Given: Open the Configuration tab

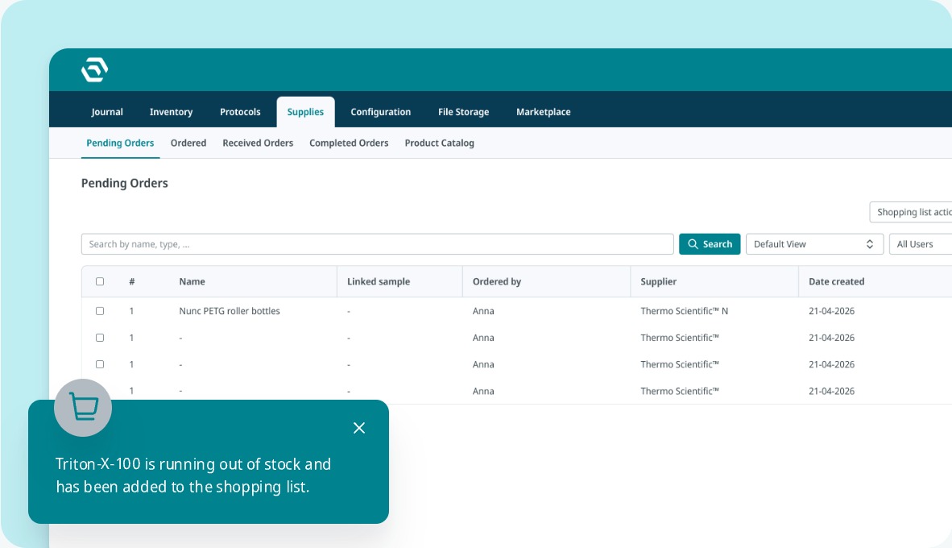Looking at the screenshot, I should pos(381,112).
